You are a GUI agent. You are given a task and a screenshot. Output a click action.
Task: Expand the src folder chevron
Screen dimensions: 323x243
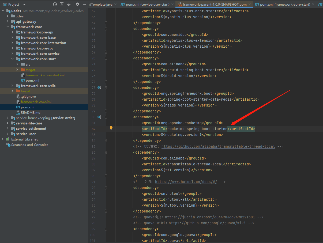pos(17,64)
